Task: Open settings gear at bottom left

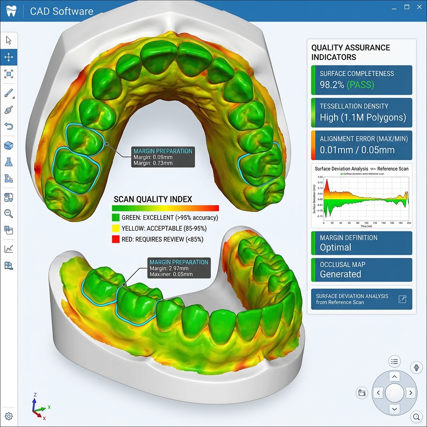Action: tap(9, 416)
